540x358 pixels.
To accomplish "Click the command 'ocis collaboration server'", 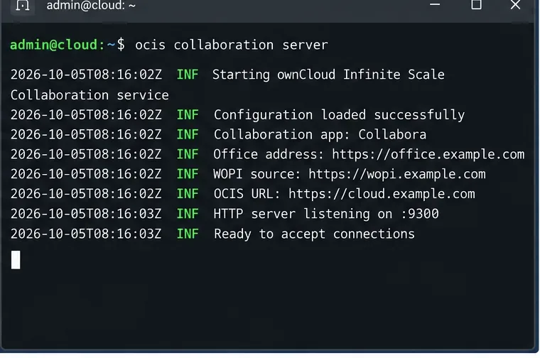I will tap(232, 45).
